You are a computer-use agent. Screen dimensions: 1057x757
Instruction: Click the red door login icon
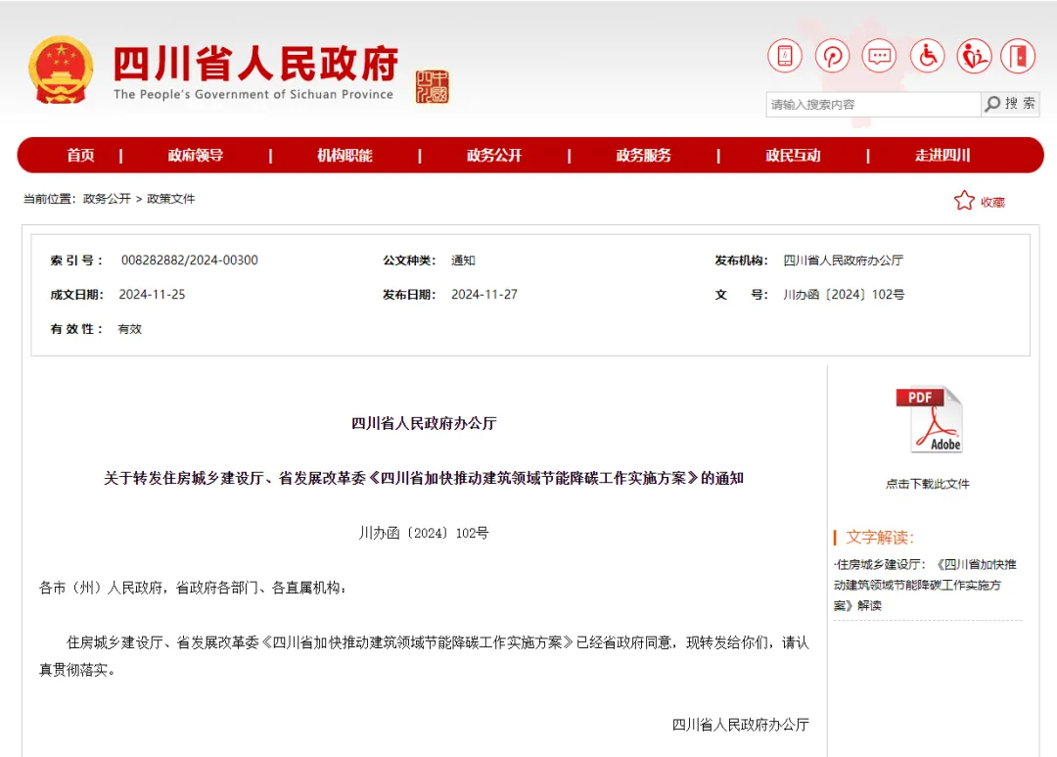tap(1018, 56)
